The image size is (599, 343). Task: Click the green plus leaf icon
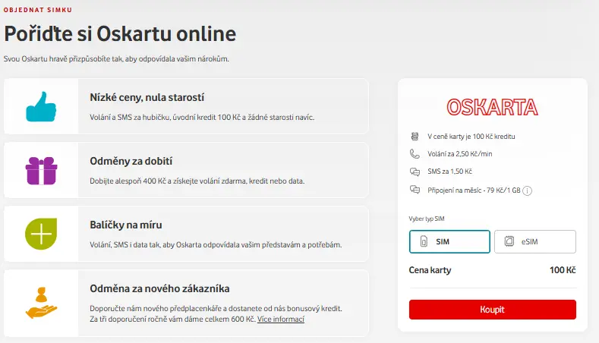coord(41,234)
